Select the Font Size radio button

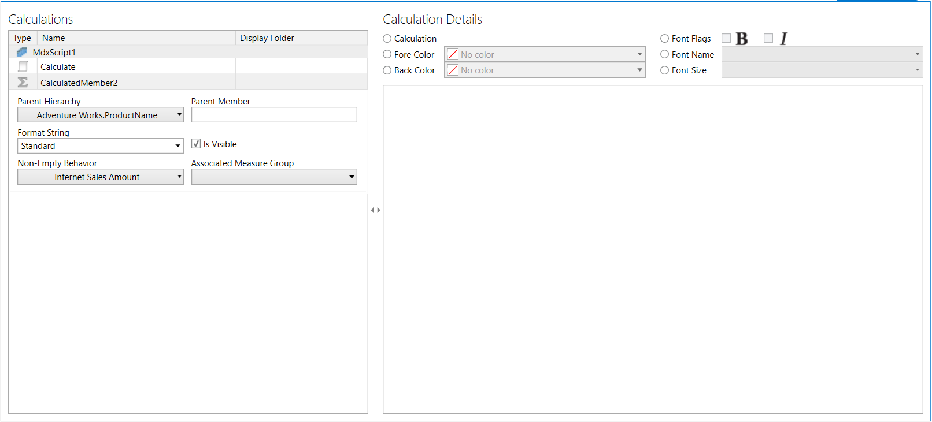click(x=665, y=70)
